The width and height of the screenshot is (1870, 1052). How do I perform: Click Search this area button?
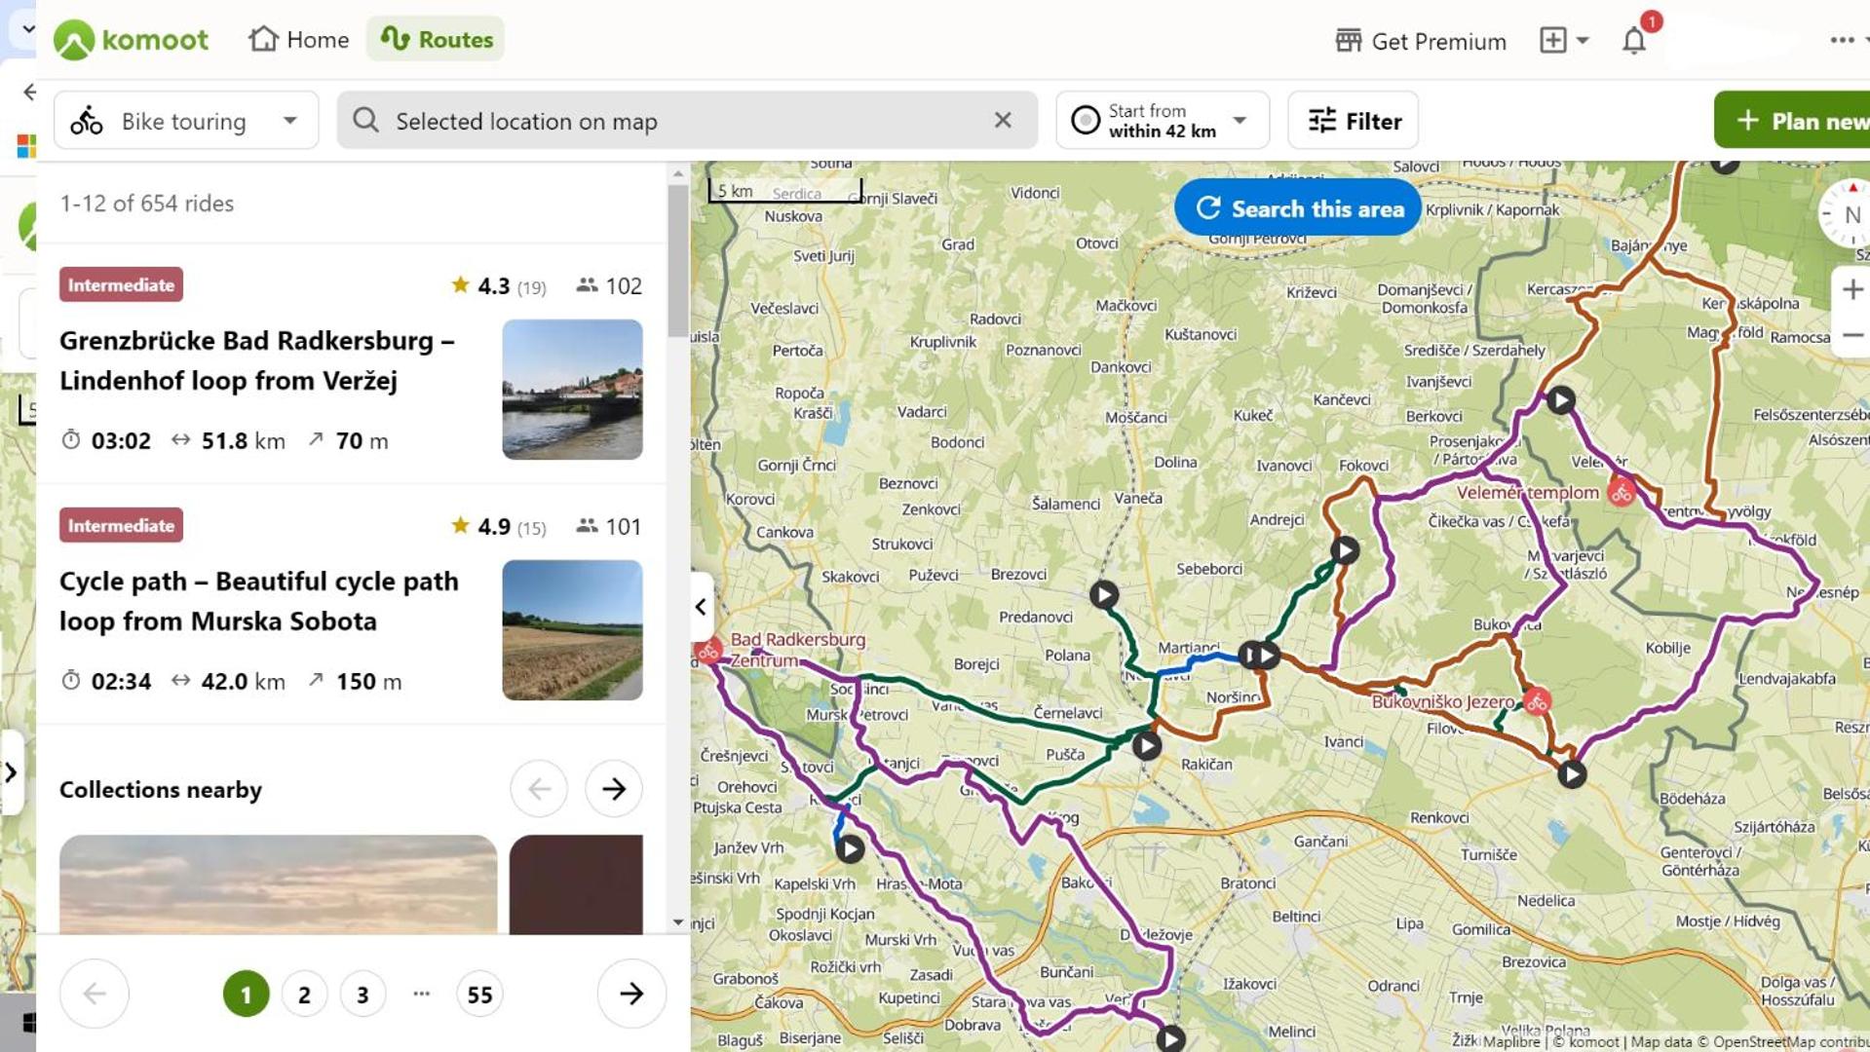coord(1298,208)
